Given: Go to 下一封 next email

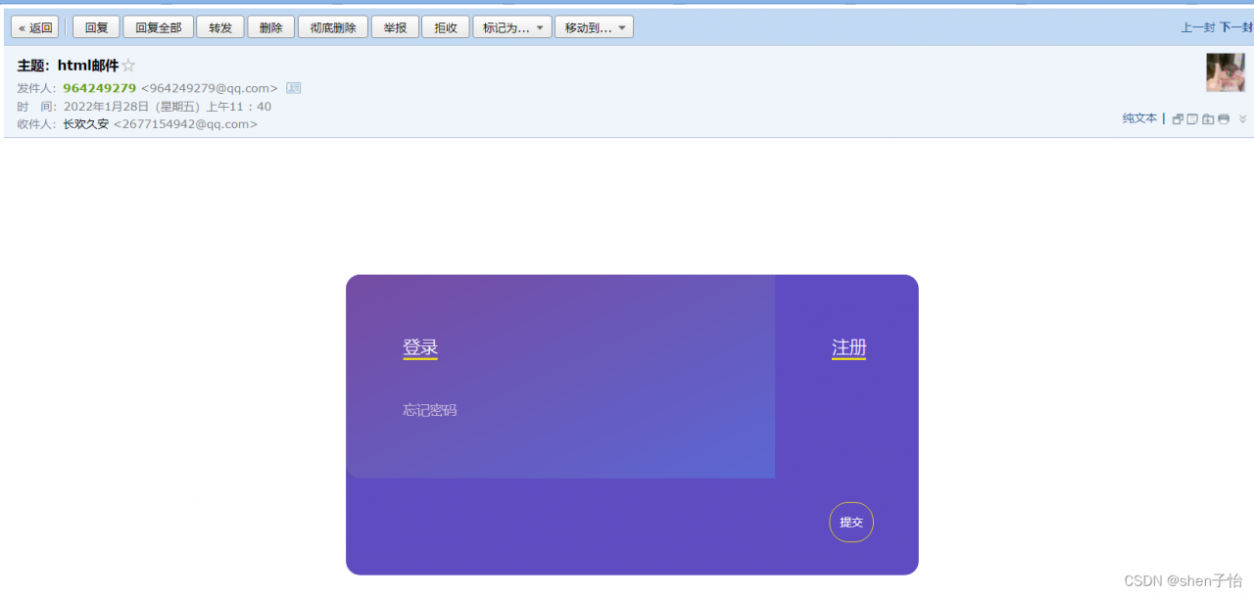Looking at the screenshot, I should (1235, 27).
